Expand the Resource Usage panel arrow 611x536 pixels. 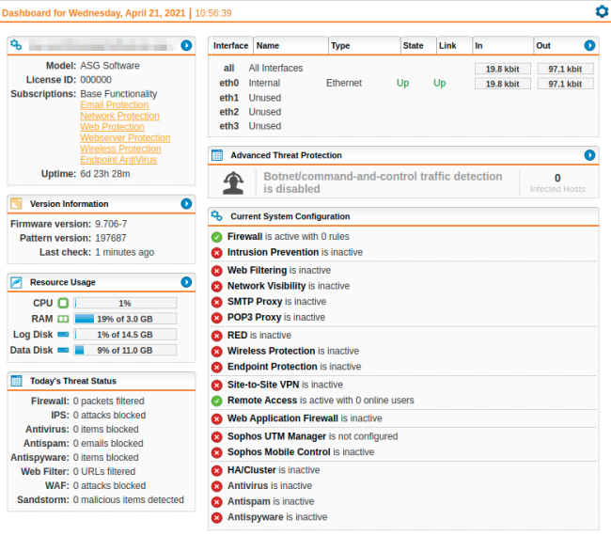click(186, 282)
